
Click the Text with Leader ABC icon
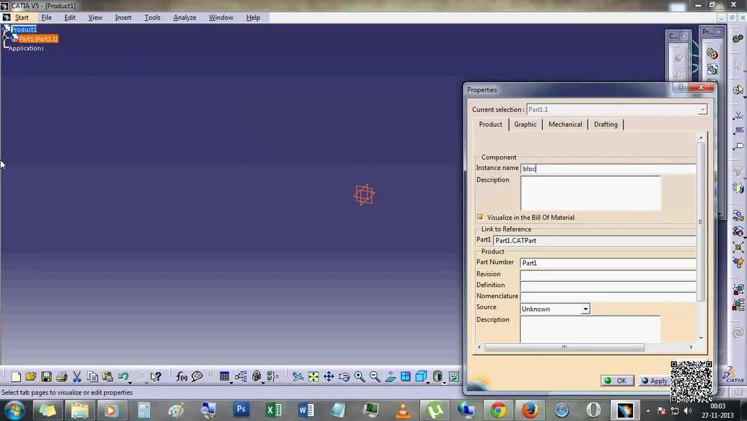coord(739,130)
